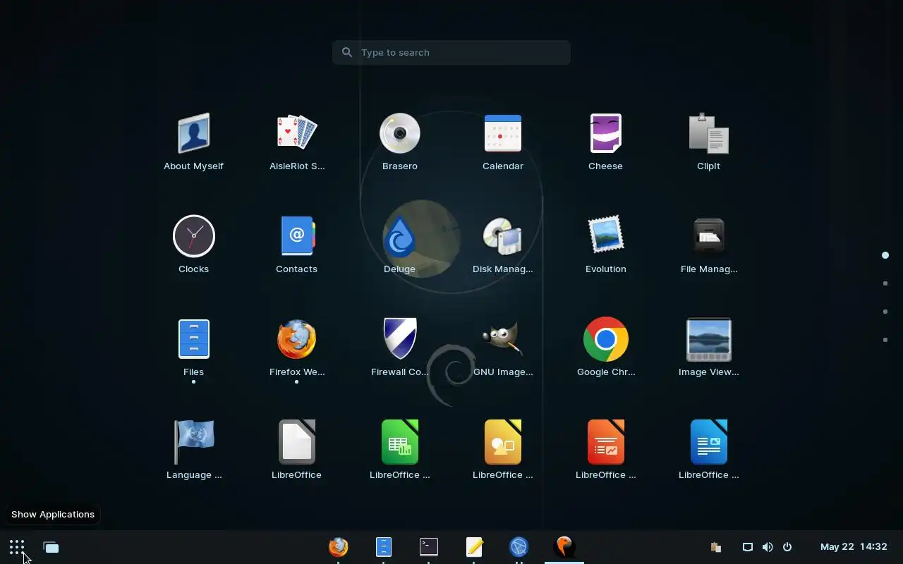This screenshot has width=903, height=564.
Task: Click the windows overview icon in taskbar
Action: pos(51,547)
